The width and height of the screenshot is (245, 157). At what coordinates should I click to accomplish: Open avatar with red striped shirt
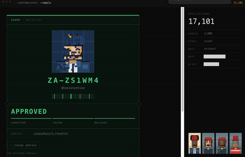click(236, 143)
